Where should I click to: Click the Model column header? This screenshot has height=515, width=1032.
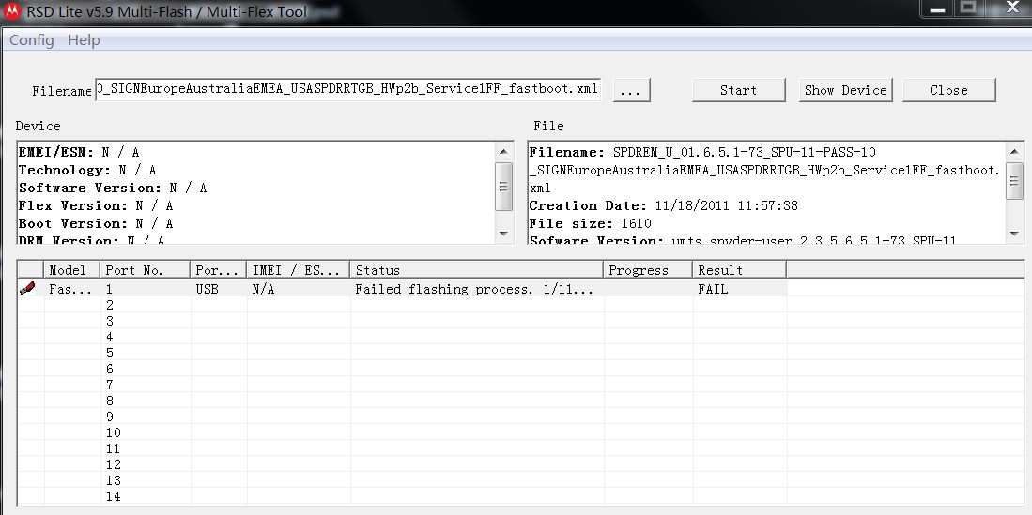tap(72, 269)
